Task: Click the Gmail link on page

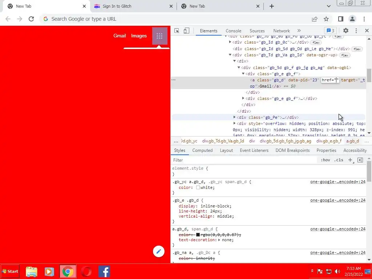Action: coord(120,36)
